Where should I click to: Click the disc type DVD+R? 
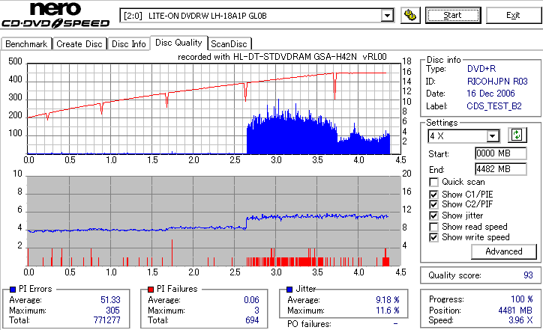pos(481,69)
